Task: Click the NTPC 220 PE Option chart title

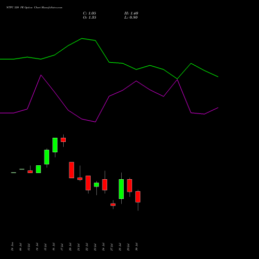Action: pos(34,8)
